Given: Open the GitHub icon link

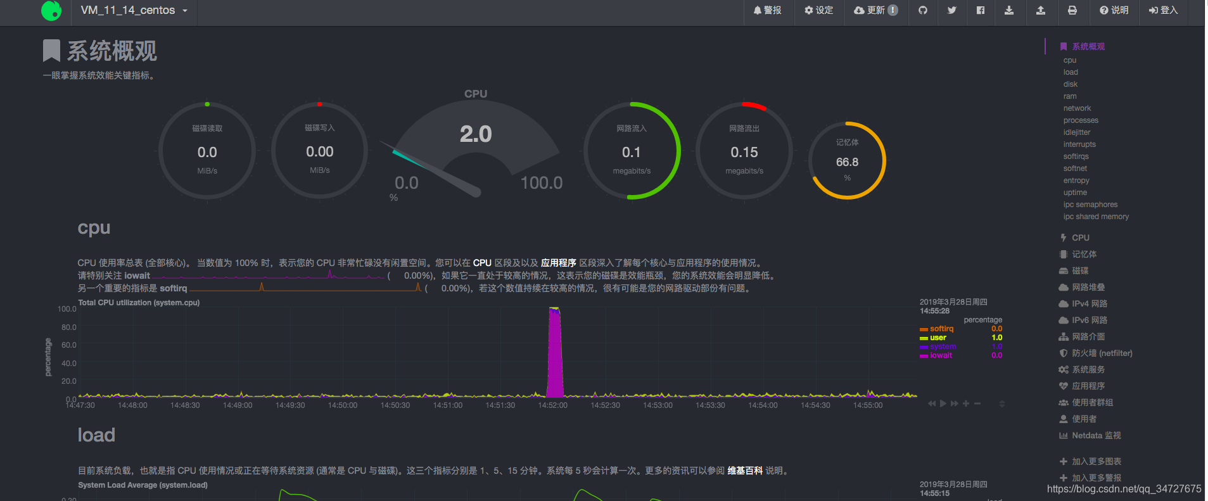Looking at the screenshot, I should [923, 11].
